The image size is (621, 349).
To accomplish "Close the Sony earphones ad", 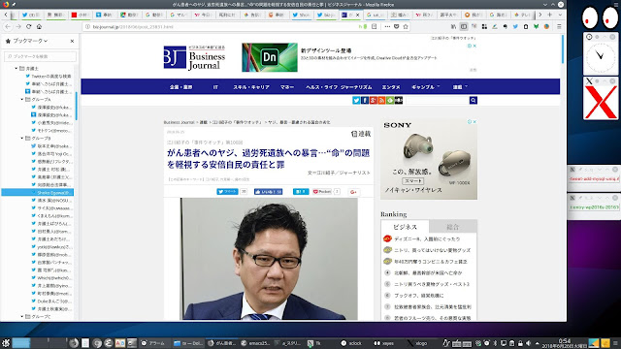I will point(474,122).
